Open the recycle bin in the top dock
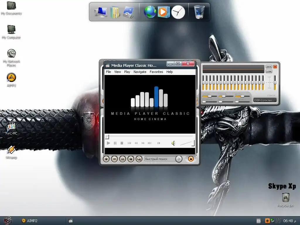The image size is (300, 225). point(199,12)
